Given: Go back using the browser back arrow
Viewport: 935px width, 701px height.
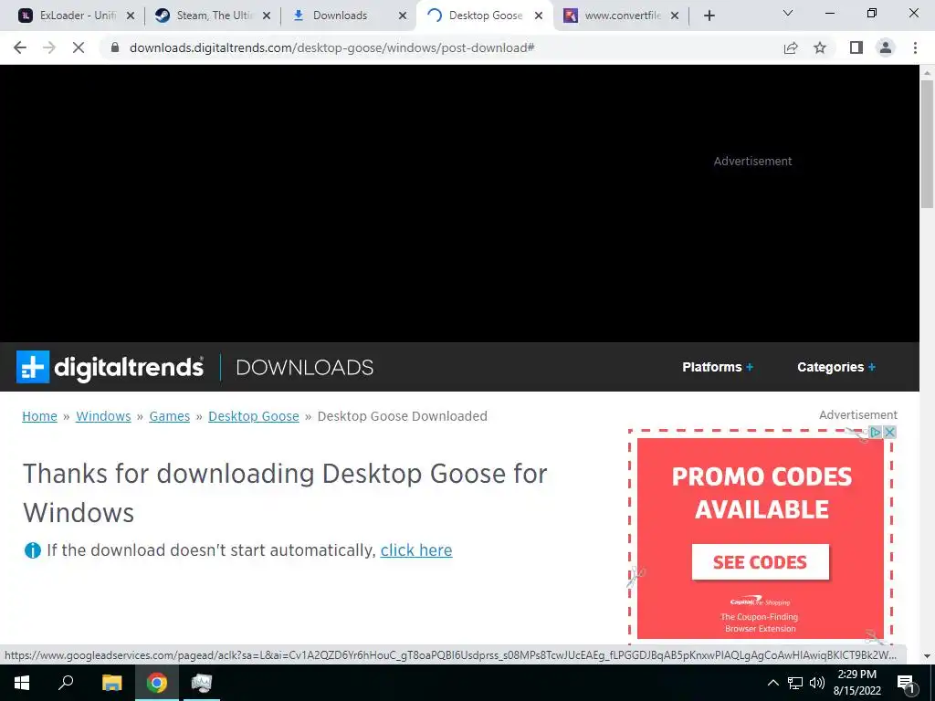Looking at the screenshot, I should (x=20, y=47).
